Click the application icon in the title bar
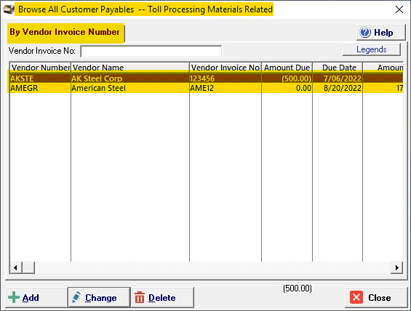The height and width of the screenshot is (311, 411). tap(9, 9)
